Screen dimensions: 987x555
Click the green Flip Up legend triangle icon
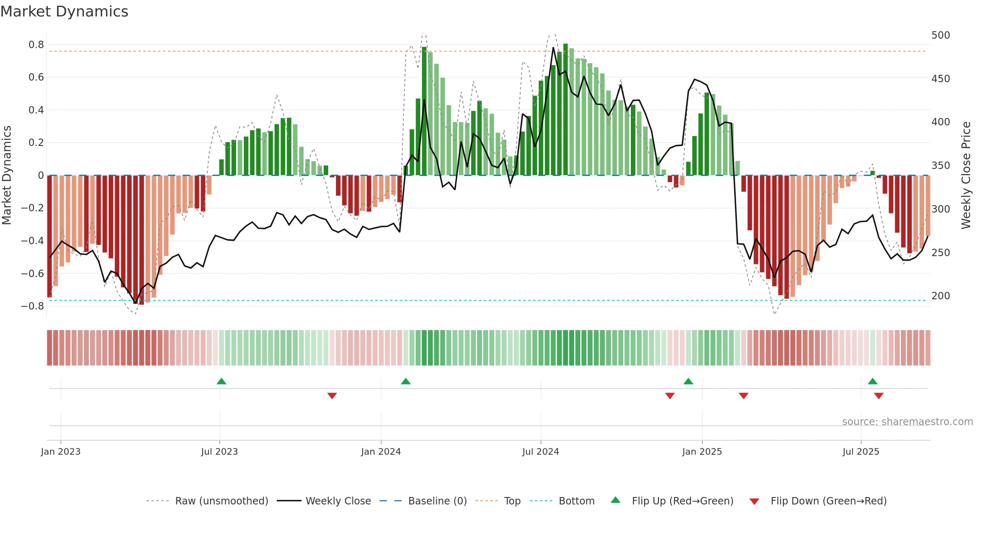pyautogui.click(x=616, y=500)
